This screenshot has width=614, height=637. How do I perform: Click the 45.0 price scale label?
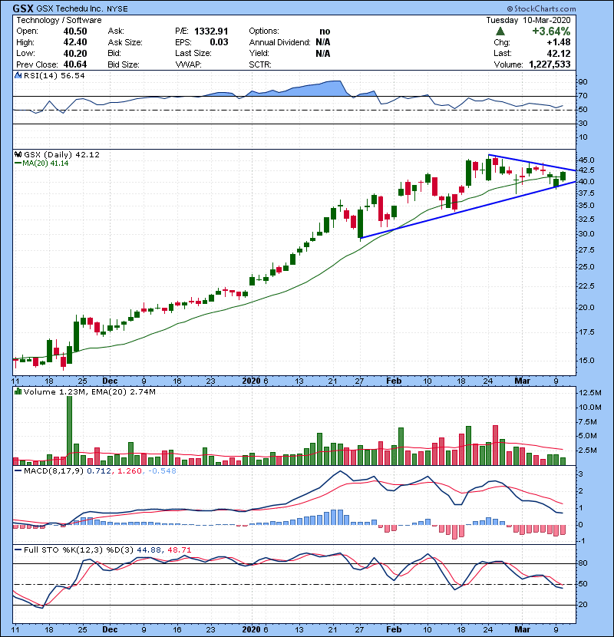pos(586,160)
